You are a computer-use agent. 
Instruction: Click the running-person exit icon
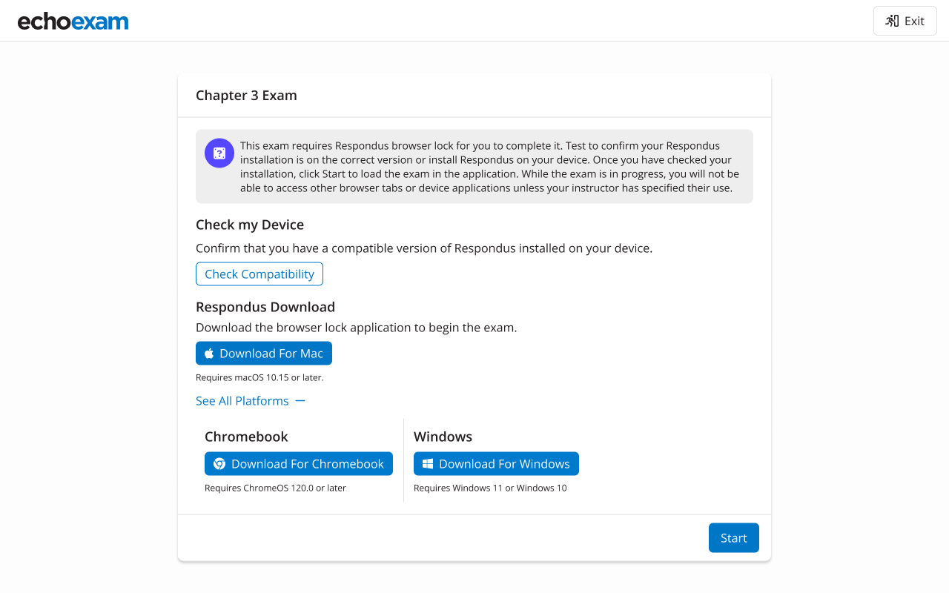coord(892,21)
